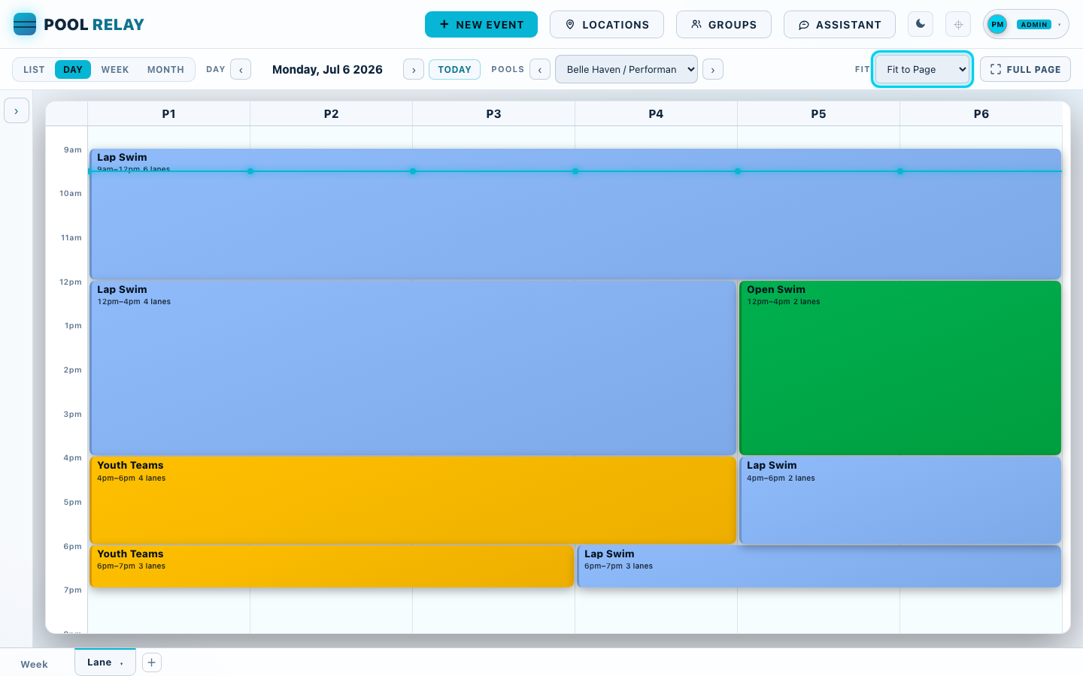1083x676 pixels.
Task: Switch to List view
Action: [x=34, y=69]
